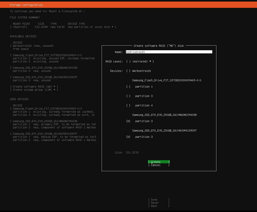The image size is (257, 212).
Task: Toggle Flash Drive partition 1 checkbox
Action: (128, 86)
